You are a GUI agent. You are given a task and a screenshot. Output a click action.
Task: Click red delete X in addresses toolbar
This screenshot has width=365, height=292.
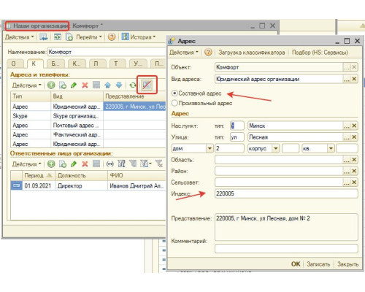[x=85, y=85]
